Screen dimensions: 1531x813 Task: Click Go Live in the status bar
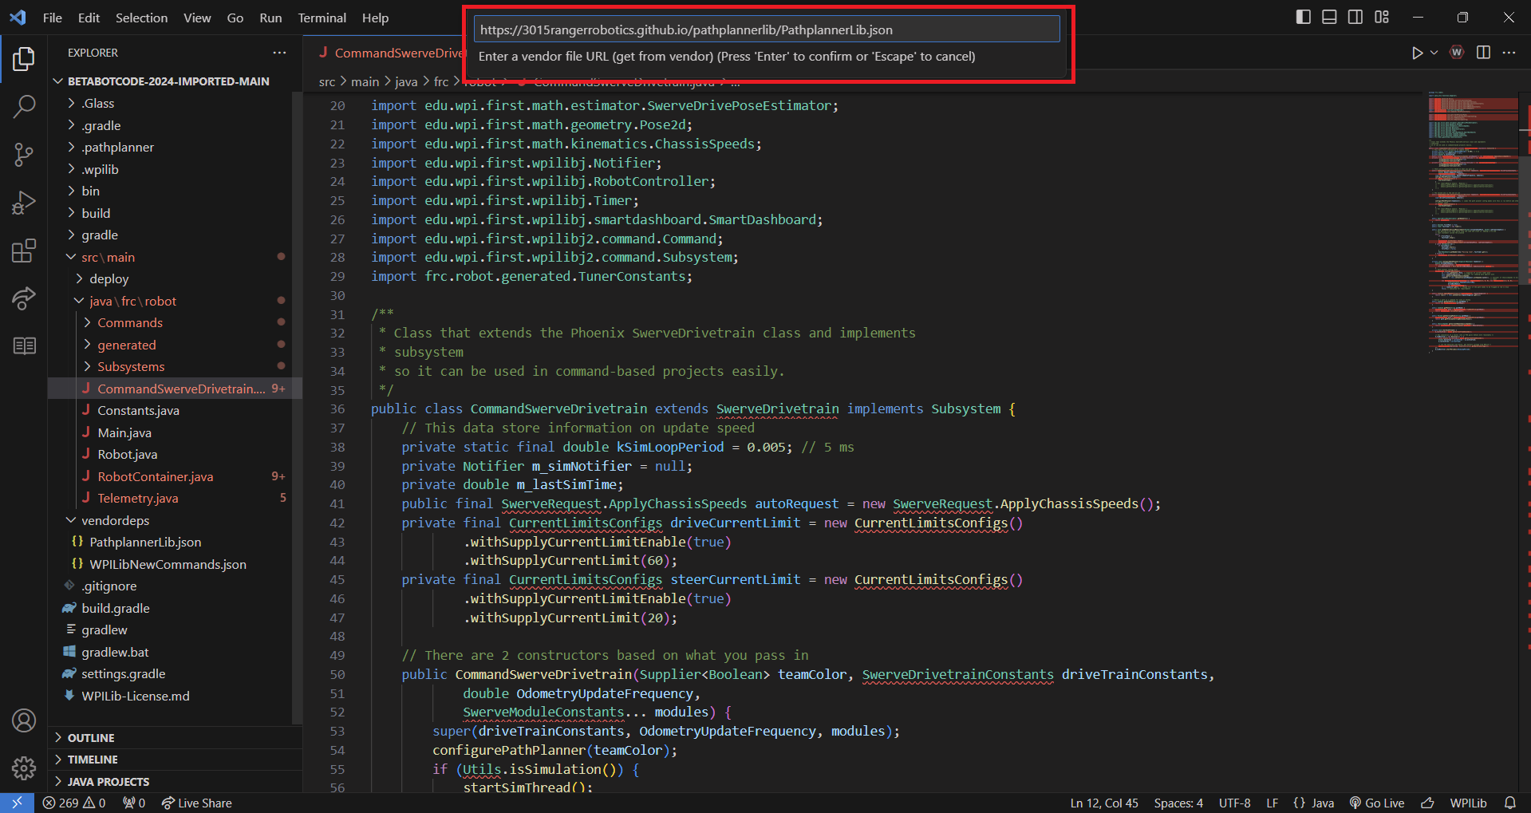(x=1377, y=803)
